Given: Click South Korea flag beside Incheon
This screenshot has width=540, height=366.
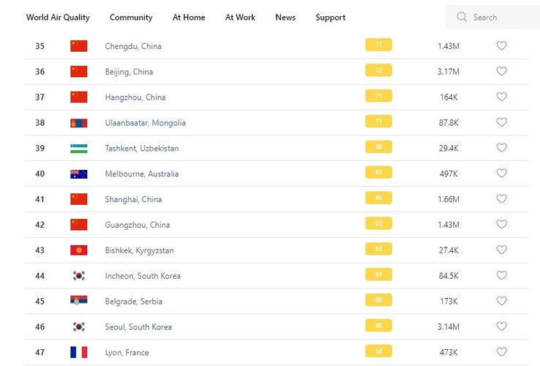Looking at the screenshot, I should pos(78,276).
